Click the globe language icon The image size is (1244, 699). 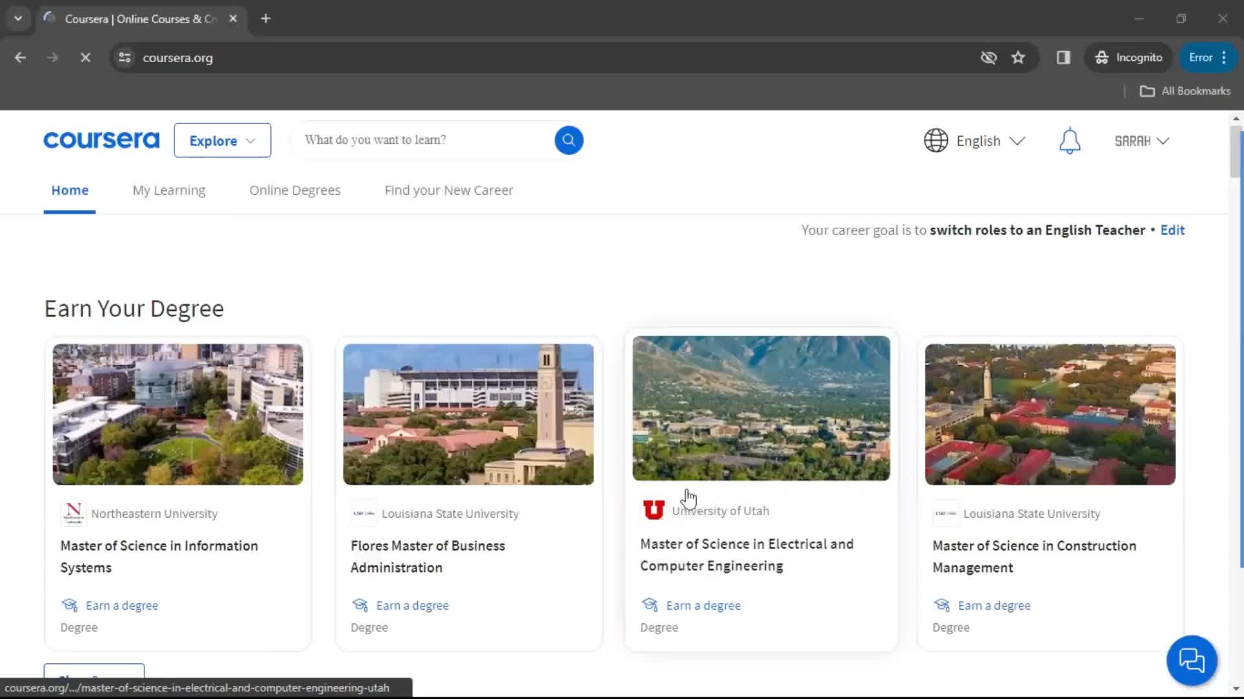click(x=936, y=140)
